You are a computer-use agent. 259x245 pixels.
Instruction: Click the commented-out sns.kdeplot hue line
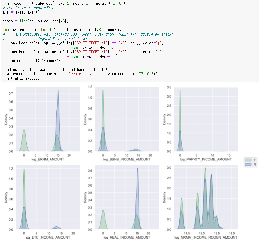(x=89, y=34)
